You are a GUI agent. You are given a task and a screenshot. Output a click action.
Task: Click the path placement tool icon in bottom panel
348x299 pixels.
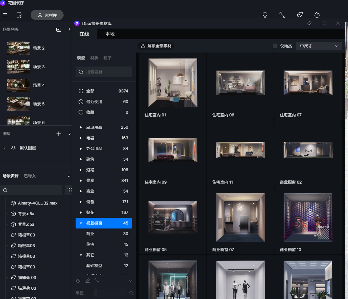(x=97, y=281)
